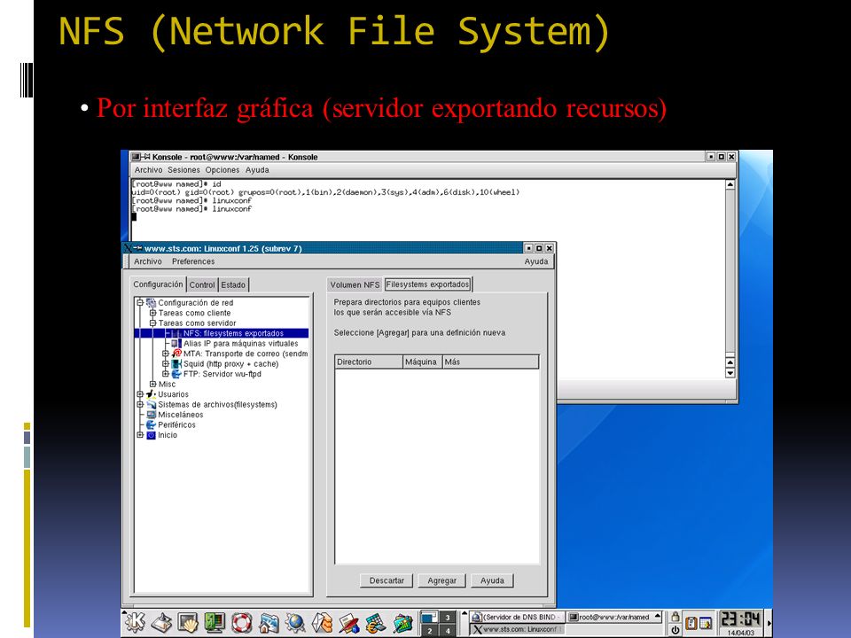Click the Directorio column header

369,362
